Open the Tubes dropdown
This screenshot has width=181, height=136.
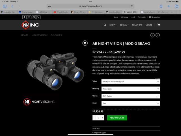click(131, 81)
